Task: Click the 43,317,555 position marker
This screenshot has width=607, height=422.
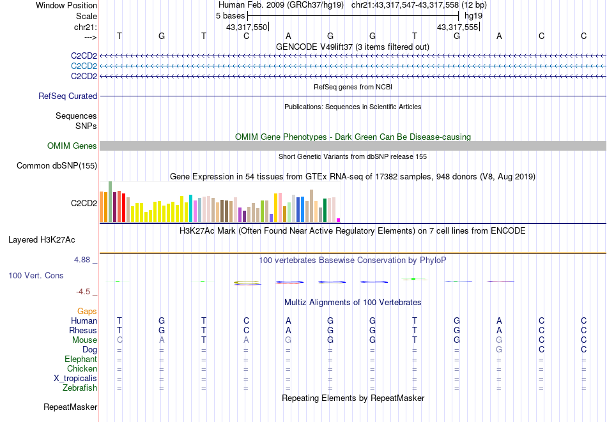Action: click(458, 27)
